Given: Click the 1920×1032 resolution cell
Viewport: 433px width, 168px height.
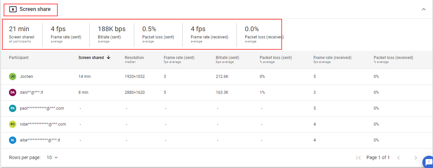Looking at the screenshot, I should point(135,77).
